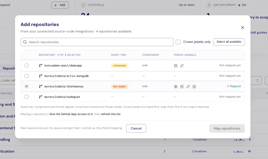Click the Controls step 2 icon
This screenshot has width=268, height=159.
click(x=83, y=5)
